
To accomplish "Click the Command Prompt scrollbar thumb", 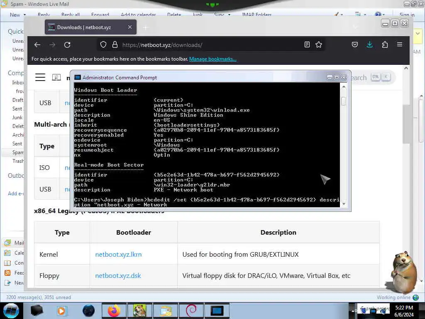I will click(343, 101).
